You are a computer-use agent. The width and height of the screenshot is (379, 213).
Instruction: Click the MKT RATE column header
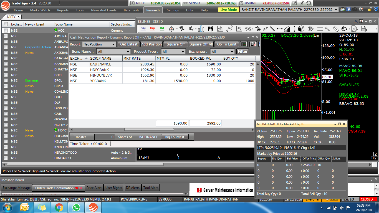click(x=139, y=58)
